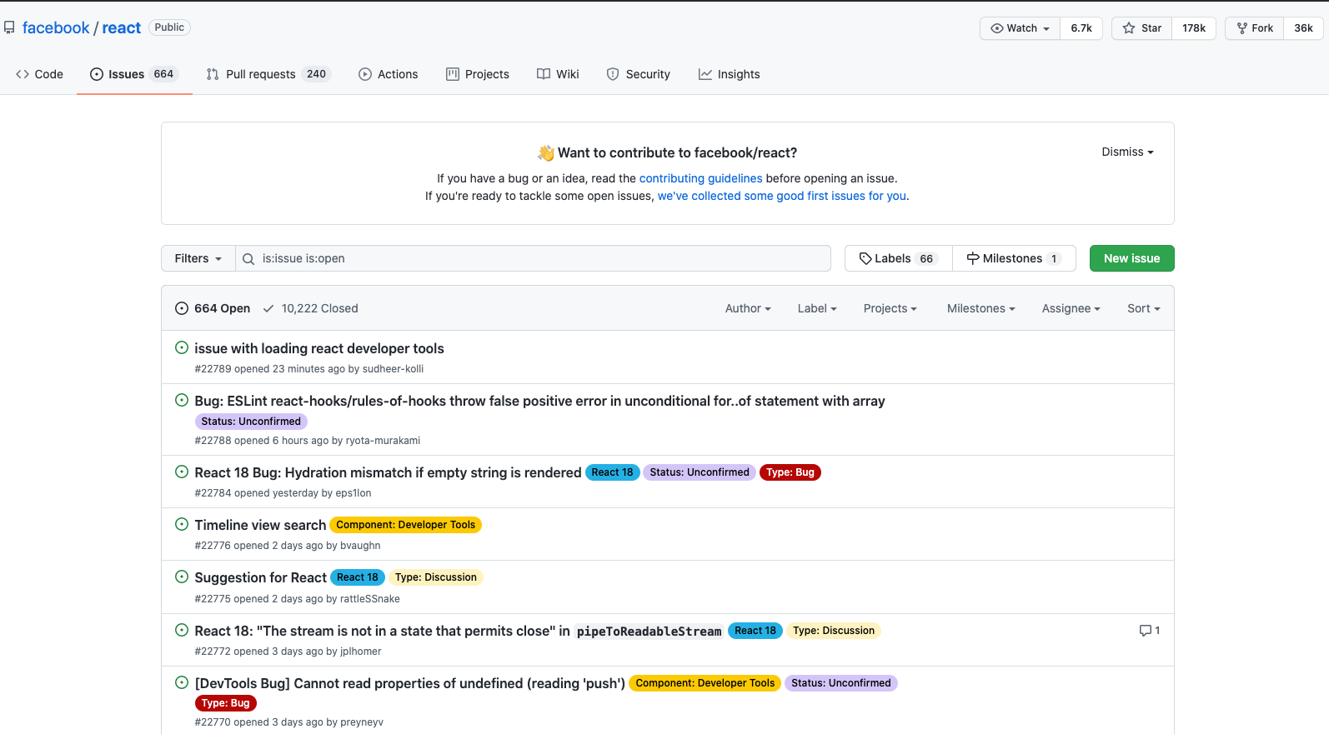Click the Fork icon button
The height and width of the screenshot is (734, 1329).
[x=1242, y=28]
